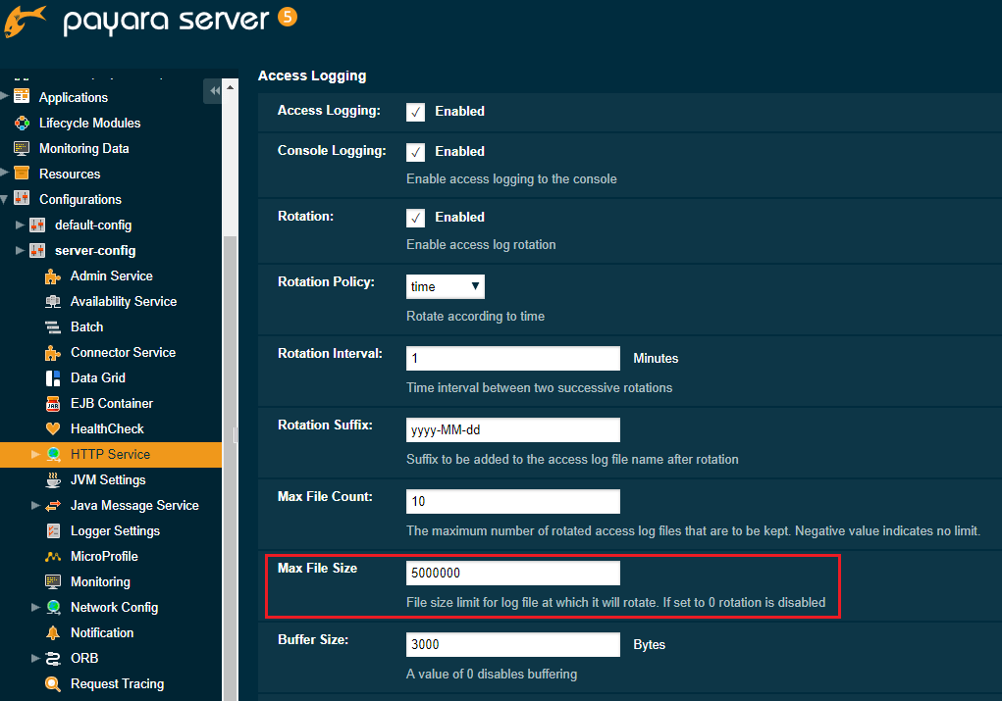Collapse the server-config tree branch
1002x701 pixels.
click(x=21, y=250)
